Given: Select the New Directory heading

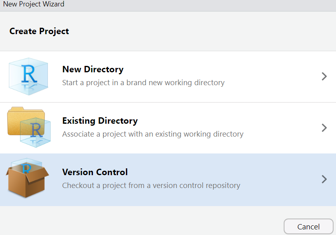Looking at the screenshot, I should tap(93, 69).
